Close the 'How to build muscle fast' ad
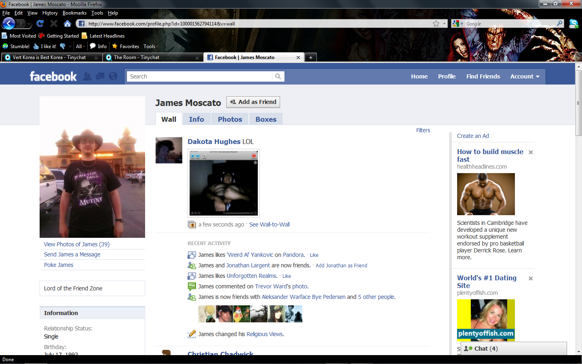Viewport: 582px width, 364px height. 531,152
